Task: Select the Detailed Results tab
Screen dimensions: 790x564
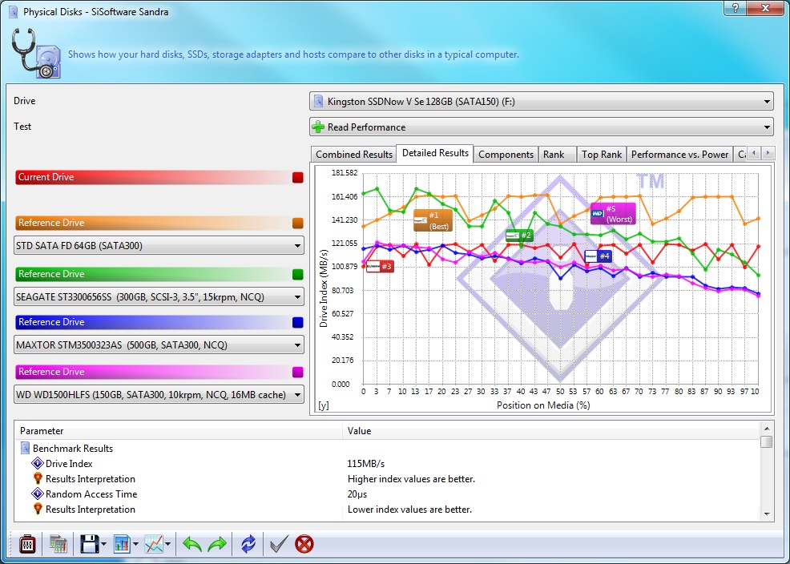Action: [435, 153]
